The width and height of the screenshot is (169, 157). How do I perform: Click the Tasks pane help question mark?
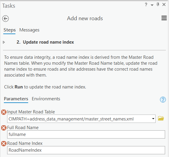[146, 5]
